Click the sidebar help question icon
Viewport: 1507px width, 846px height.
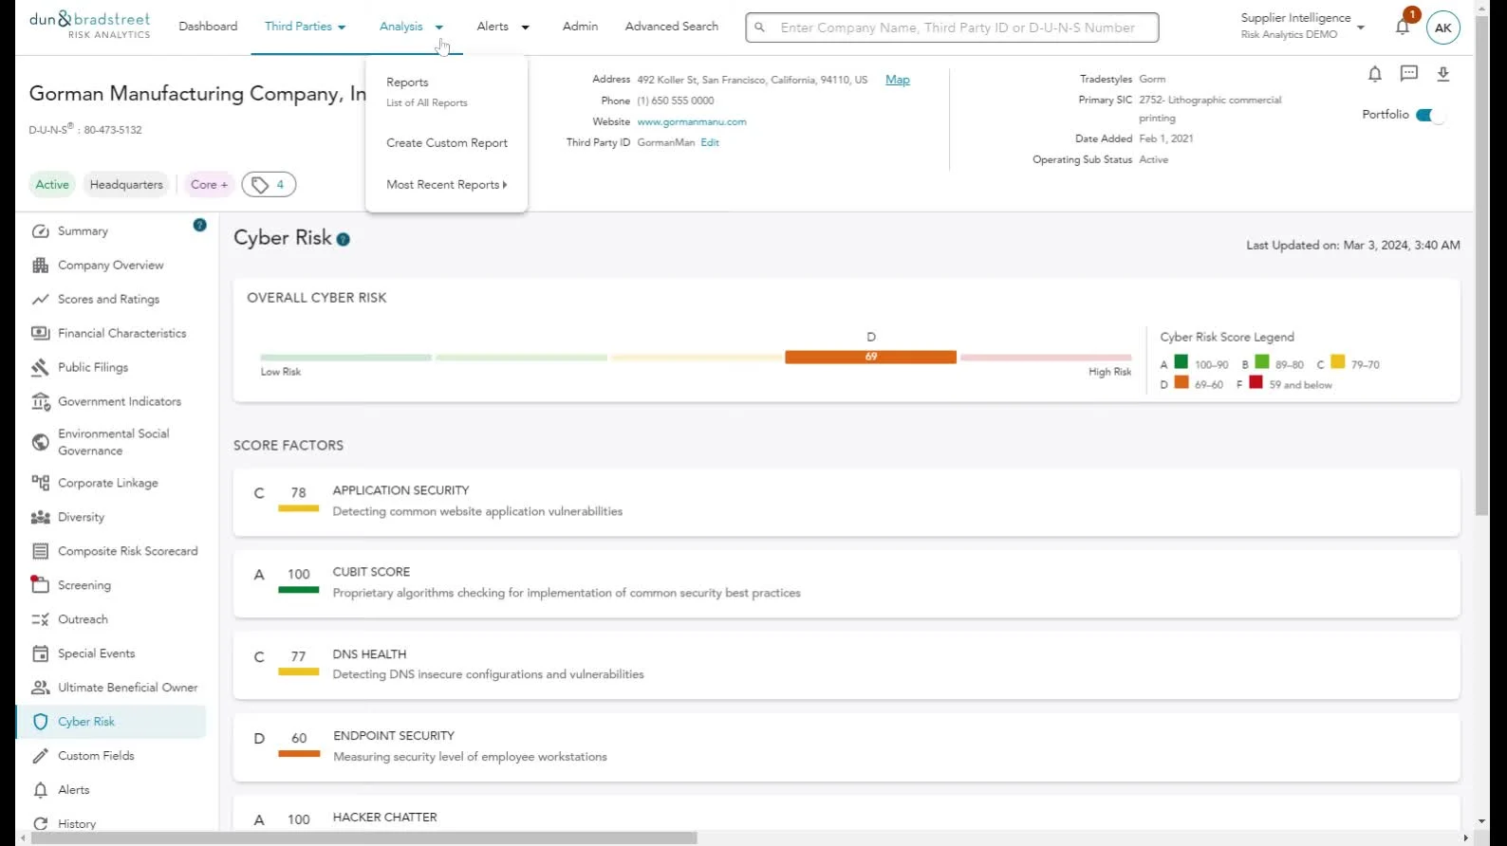[199, 226]
